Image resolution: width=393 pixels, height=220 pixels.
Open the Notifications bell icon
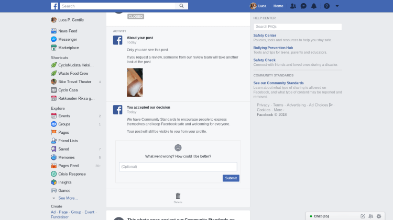coord(314,6)
